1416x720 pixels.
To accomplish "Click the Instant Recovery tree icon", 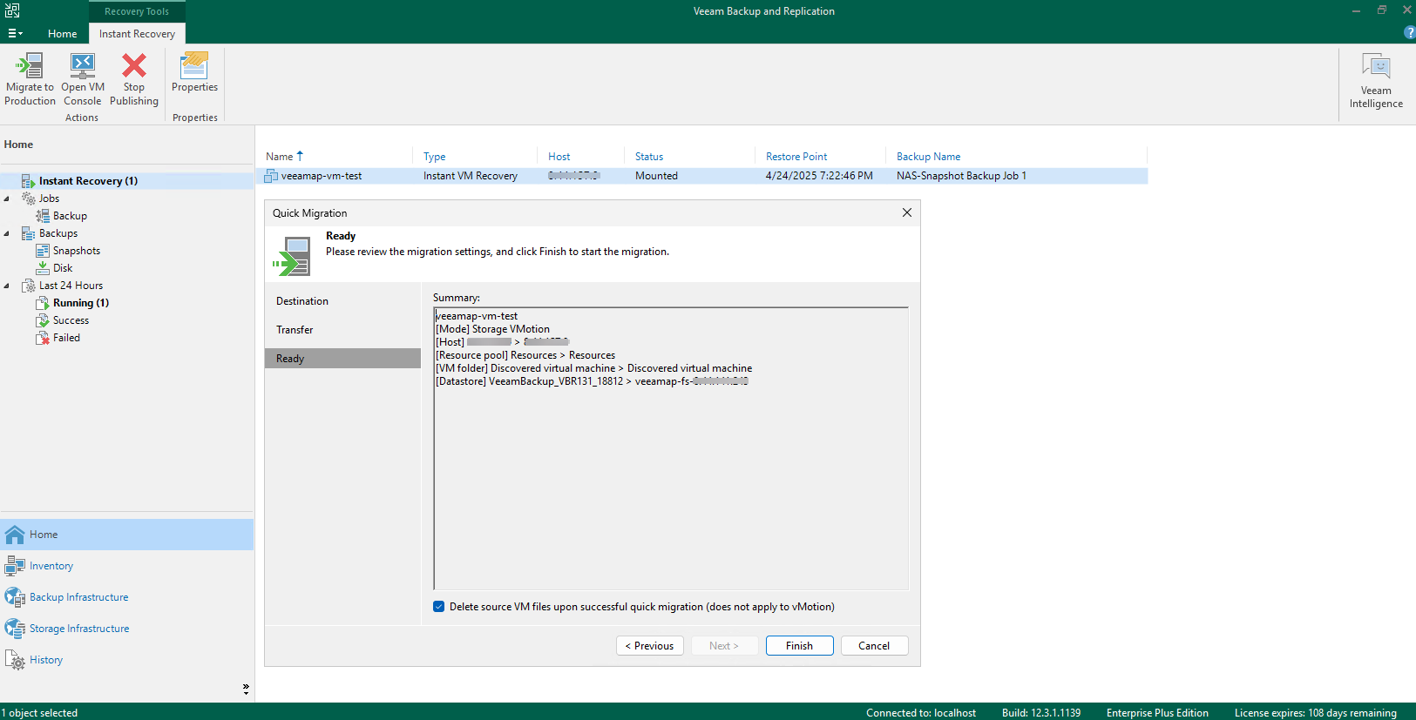I will point(29,181).
